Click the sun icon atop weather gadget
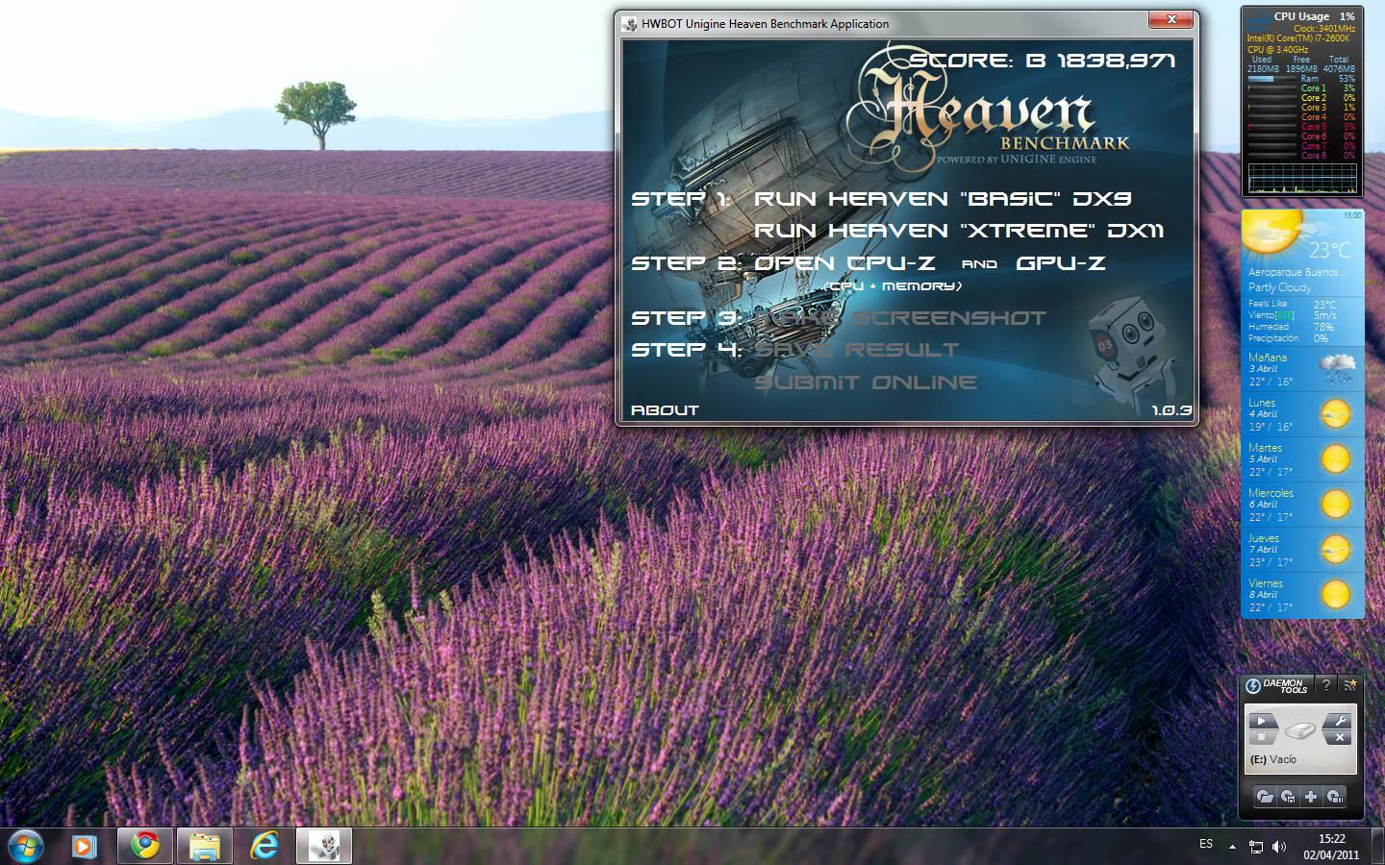The height and width of the screenshot is (865, 1385). 1272,231
